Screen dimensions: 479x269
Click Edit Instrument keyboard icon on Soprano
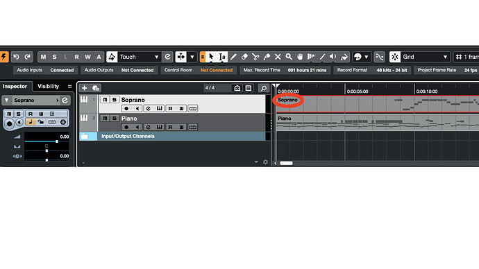tap(160, 109)
